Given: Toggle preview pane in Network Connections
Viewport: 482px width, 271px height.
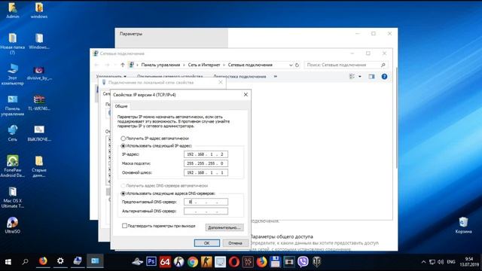Looking at the screenshot, I should [371, 77].
